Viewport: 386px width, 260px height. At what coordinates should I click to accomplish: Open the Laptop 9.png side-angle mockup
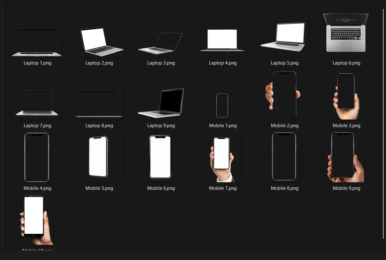[161, 102]
